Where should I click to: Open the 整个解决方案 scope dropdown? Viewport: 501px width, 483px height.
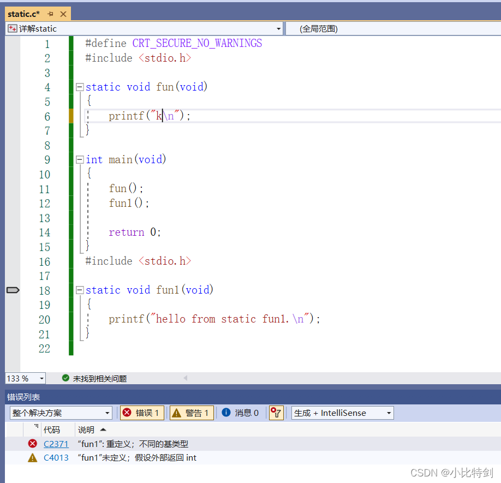(x=61, y=413)
